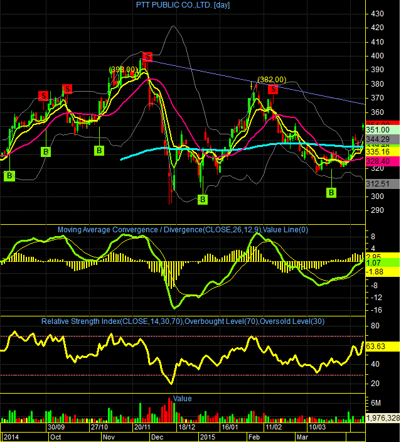The height and width of the screenshot is (442, 406).
Task: Click the 16/01 date label
Action: (230, 427)
